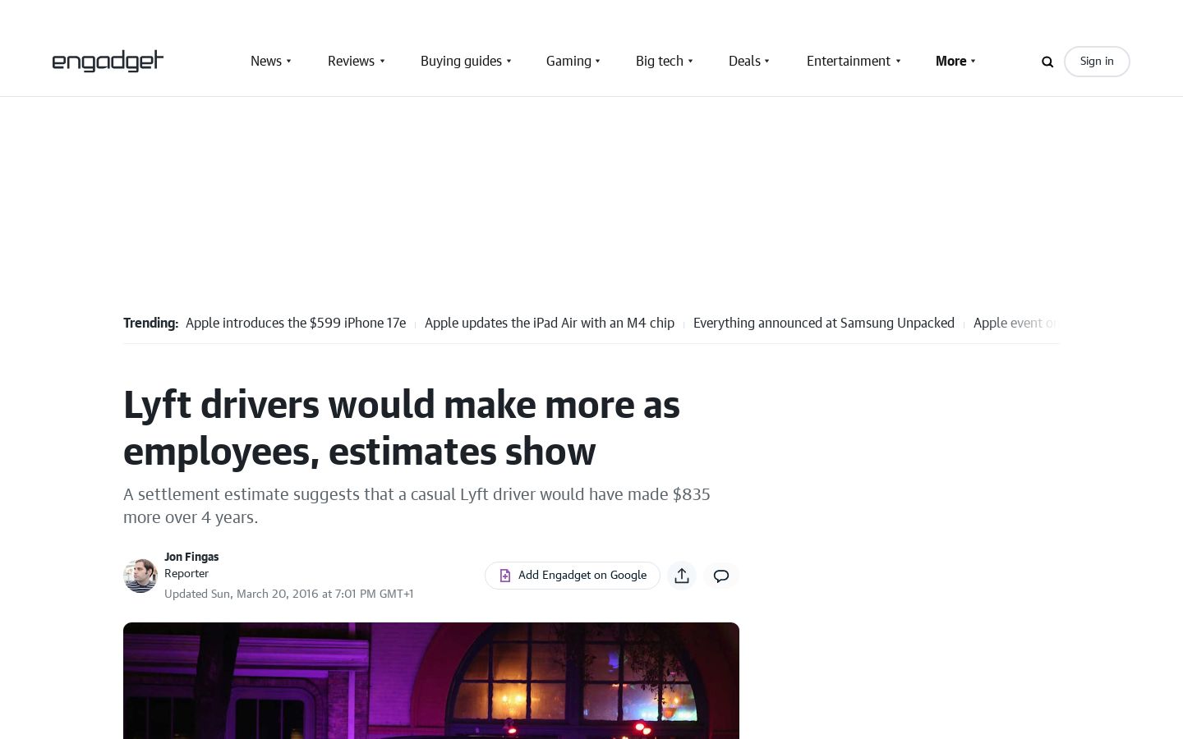Image resolution: width=1183 pixels, height=739 pixels.
Task: Expand the Entertainment dropdown arrow
Action: pyautogui.click(x=898, y=61)
